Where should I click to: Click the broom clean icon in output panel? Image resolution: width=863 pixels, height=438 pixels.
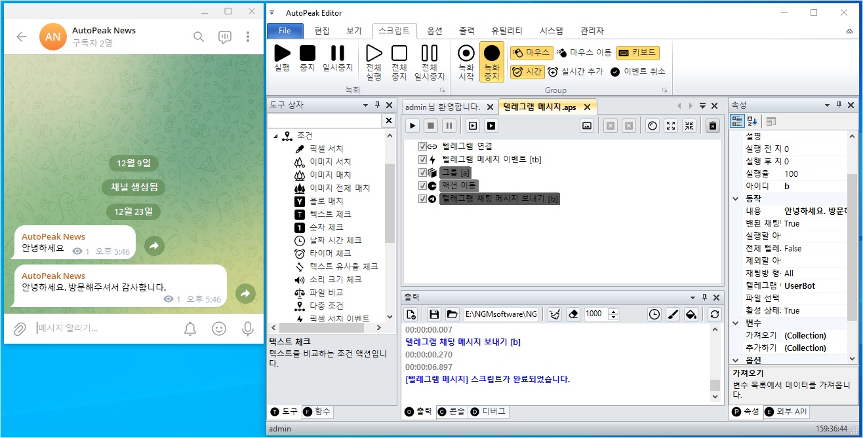(x=555, y=314)
